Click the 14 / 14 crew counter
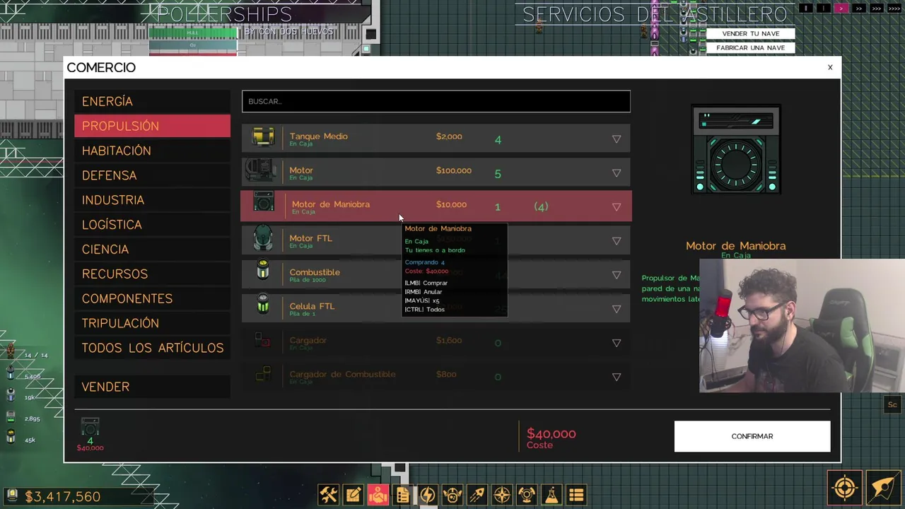The width and height of the screenshot is (905, 509). (x=36, y=355)
